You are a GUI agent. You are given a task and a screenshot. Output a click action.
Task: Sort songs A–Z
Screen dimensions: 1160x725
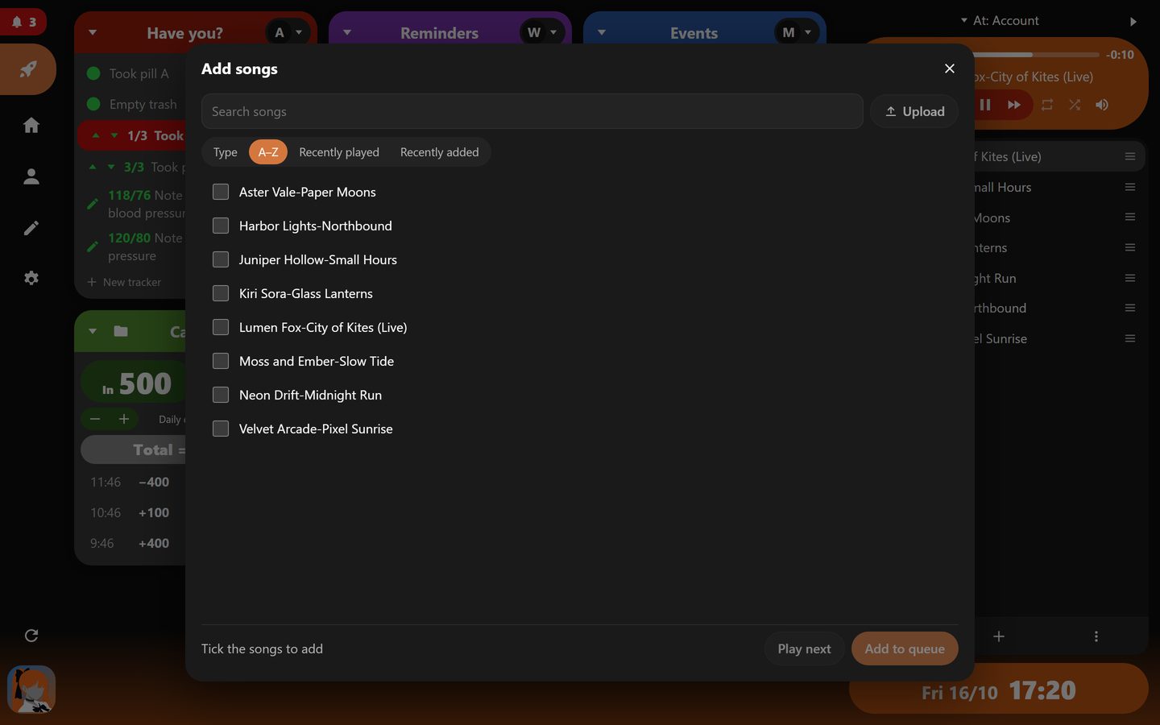click(x=268, y=152)
